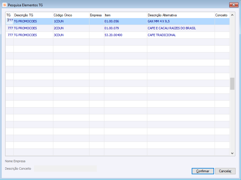This screenshot has width=241, height=180.
Task: Click the orange application icon in title bar
Action: pos(5,5)
